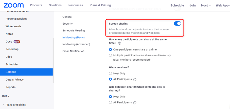Select Multiple participants can share simultaneously
The image size is (230, 109).
[110, 55]
